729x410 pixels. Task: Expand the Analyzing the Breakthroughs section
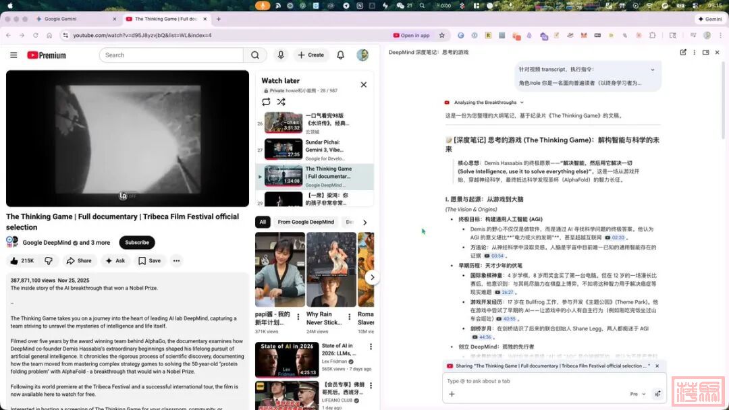(x=522, y=102)
